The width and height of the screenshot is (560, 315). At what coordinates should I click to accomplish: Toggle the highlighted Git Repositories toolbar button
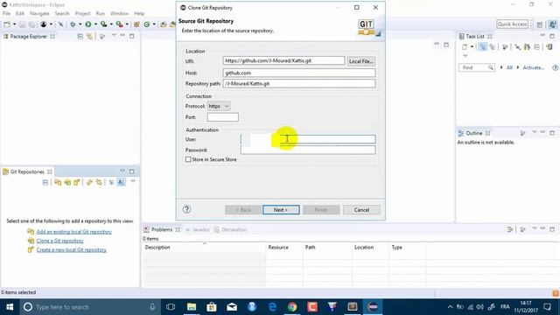(x=121, y=183)
